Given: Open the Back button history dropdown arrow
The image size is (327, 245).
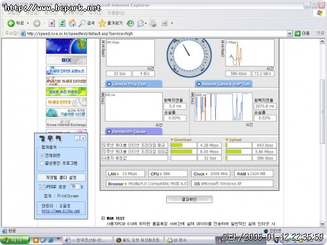Looking at the screenshot, I should tap(28, 23).
